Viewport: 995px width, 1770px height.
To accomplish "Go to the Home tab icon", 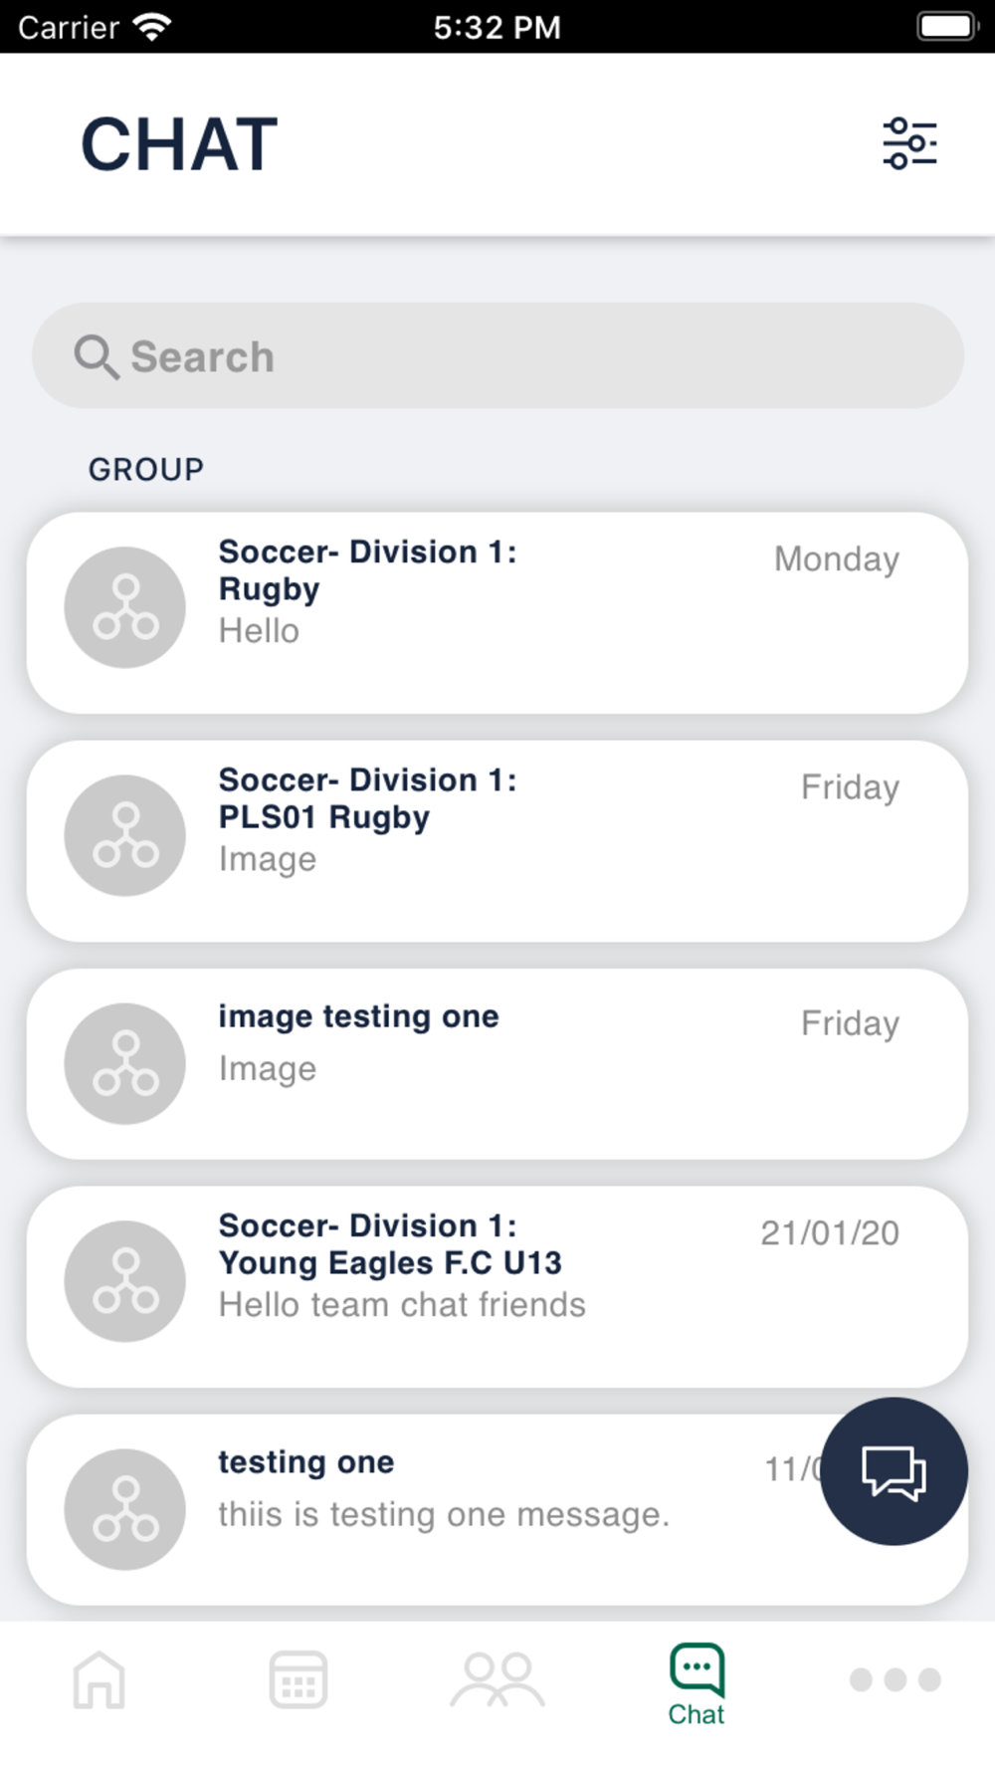I will coord(99,1679).
